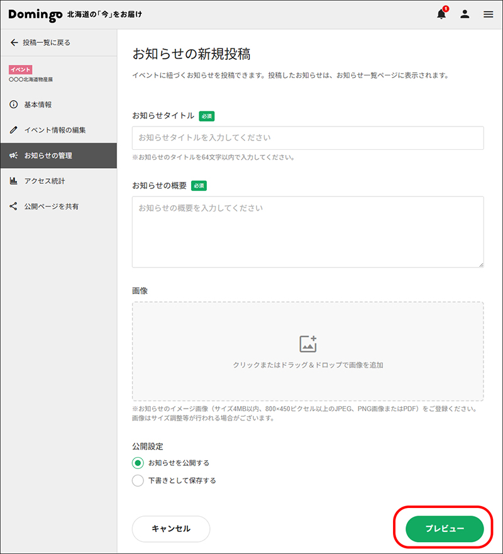503x554 pixels.
Task: Click the add-image icon in upload area
Action: tap(308, 344)
